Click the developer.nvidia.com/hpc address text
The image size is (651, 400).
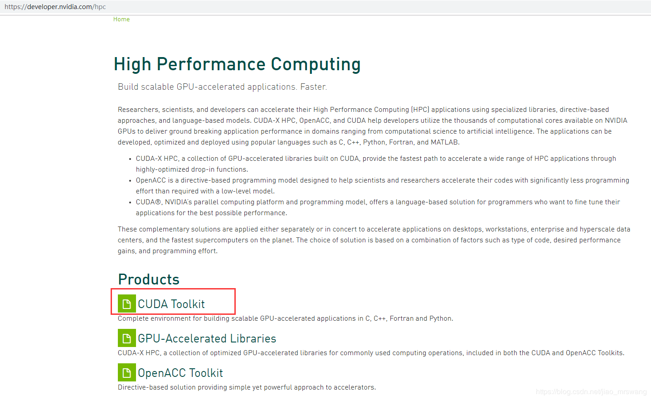tap(55, 7)
